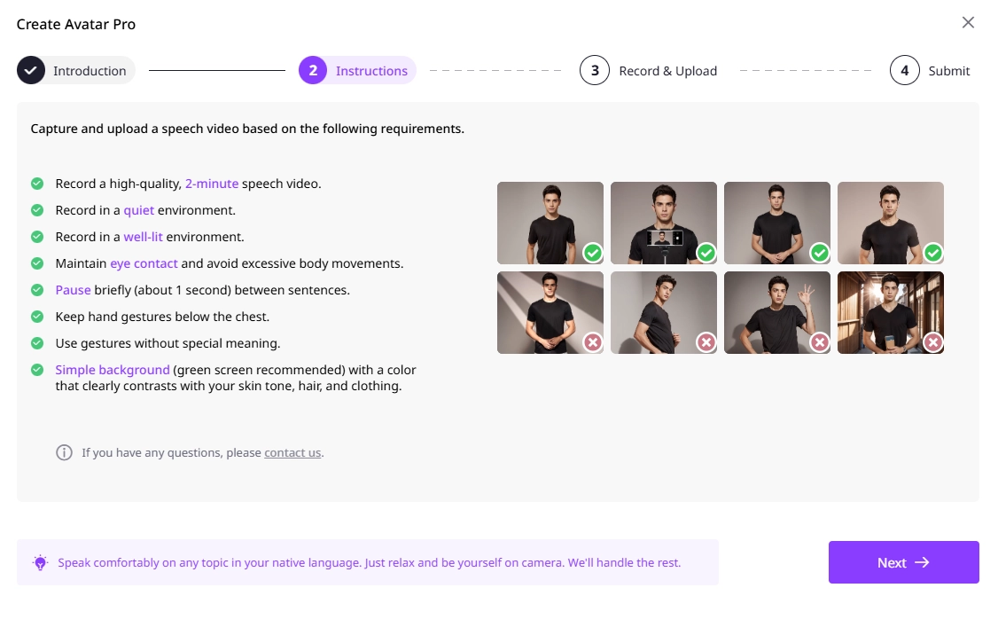Click the Simple background highlighted text
Viewport: 998px width, 627px height.
(113, 370)
